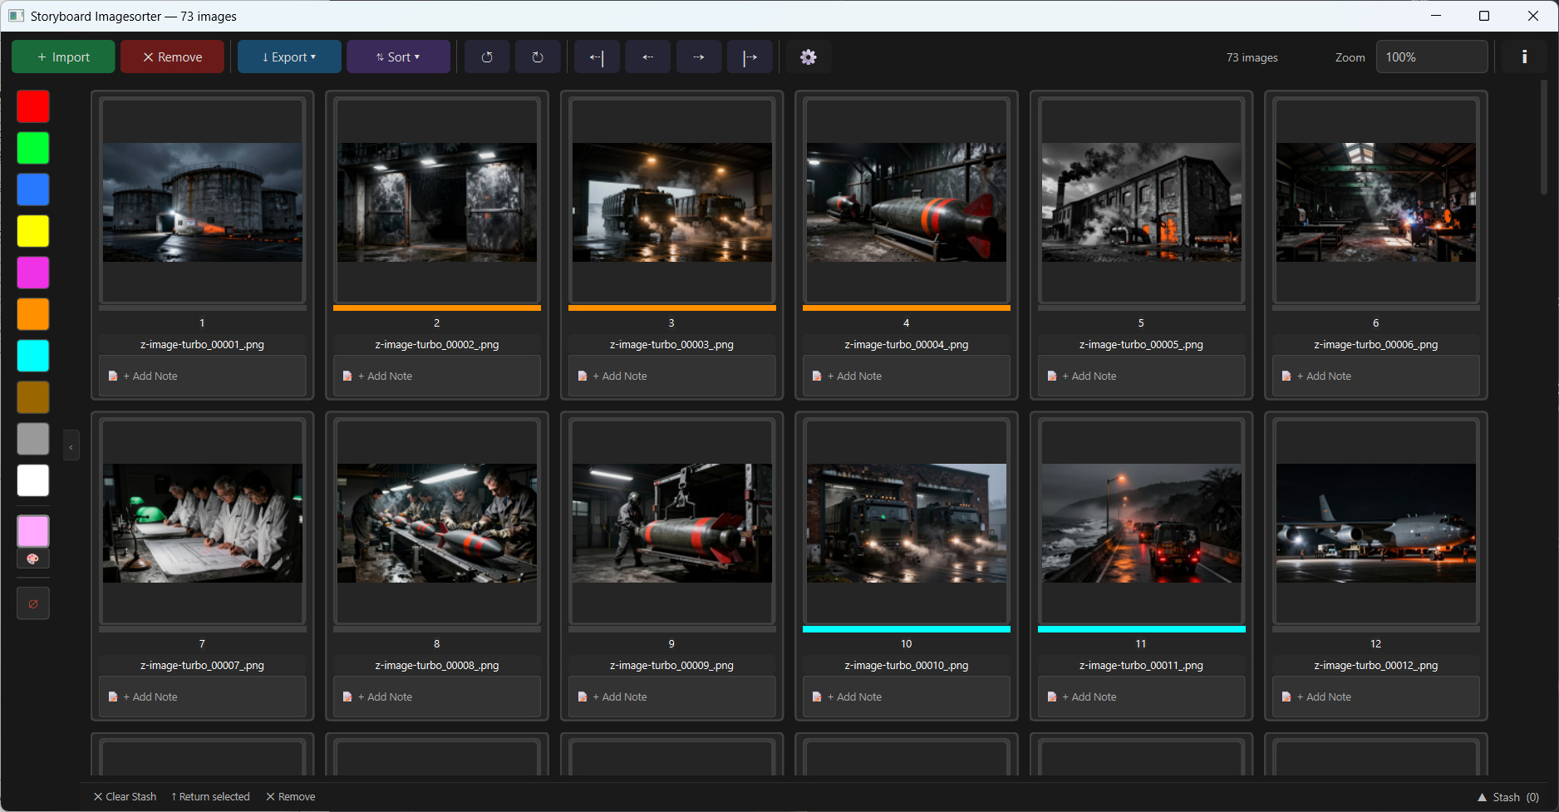This screenshot has height=812, width=1559.
Task: Click the Zoom 100% input field
Action: click(x=1431, y=57)
